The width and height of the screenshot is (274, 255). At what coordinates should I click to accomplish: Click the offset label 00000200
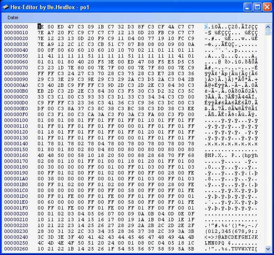[16, 214]
